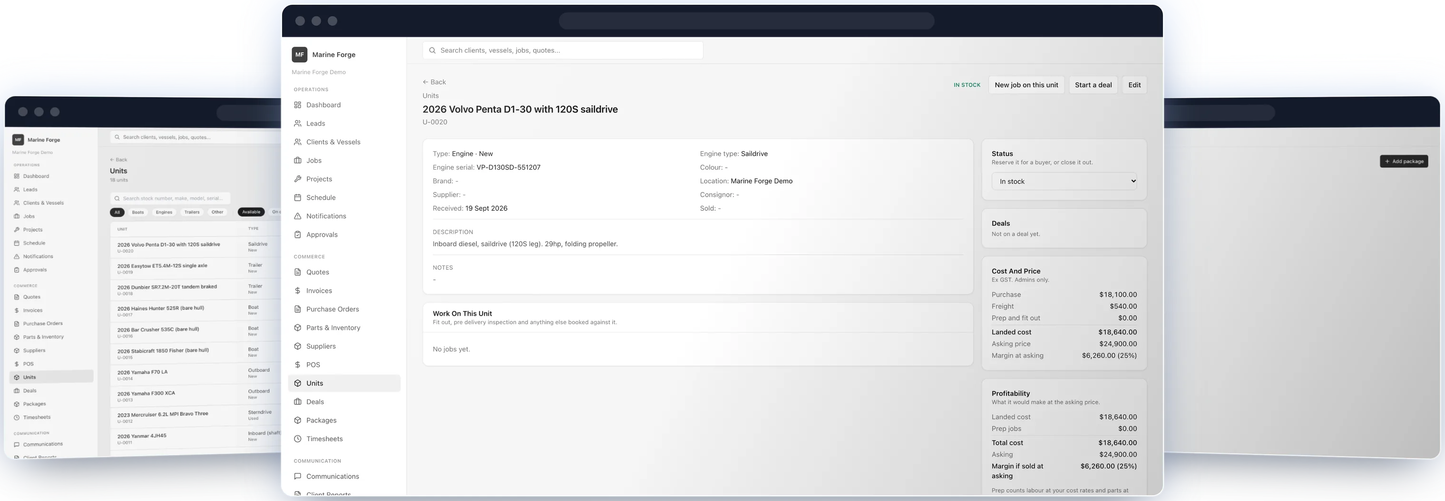The image size is (1445, 501).
Task: Select the Jobs briefcase icon in front sidebar
Action: [298, 160]
